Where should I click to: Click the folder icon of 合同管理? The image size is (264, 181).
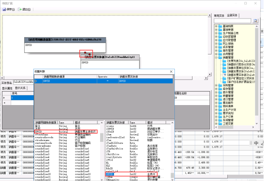[220, 54]
